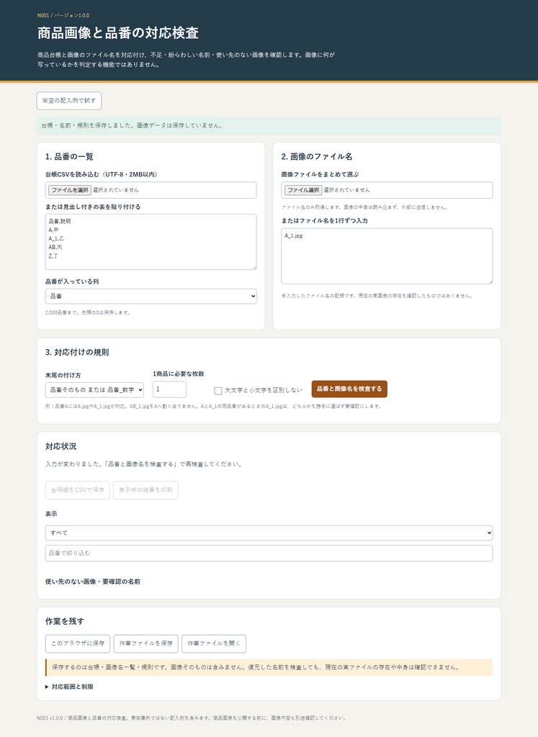
Task: Enable 大文字と小文字を区別しない checkbox
Action: [218, 391]
